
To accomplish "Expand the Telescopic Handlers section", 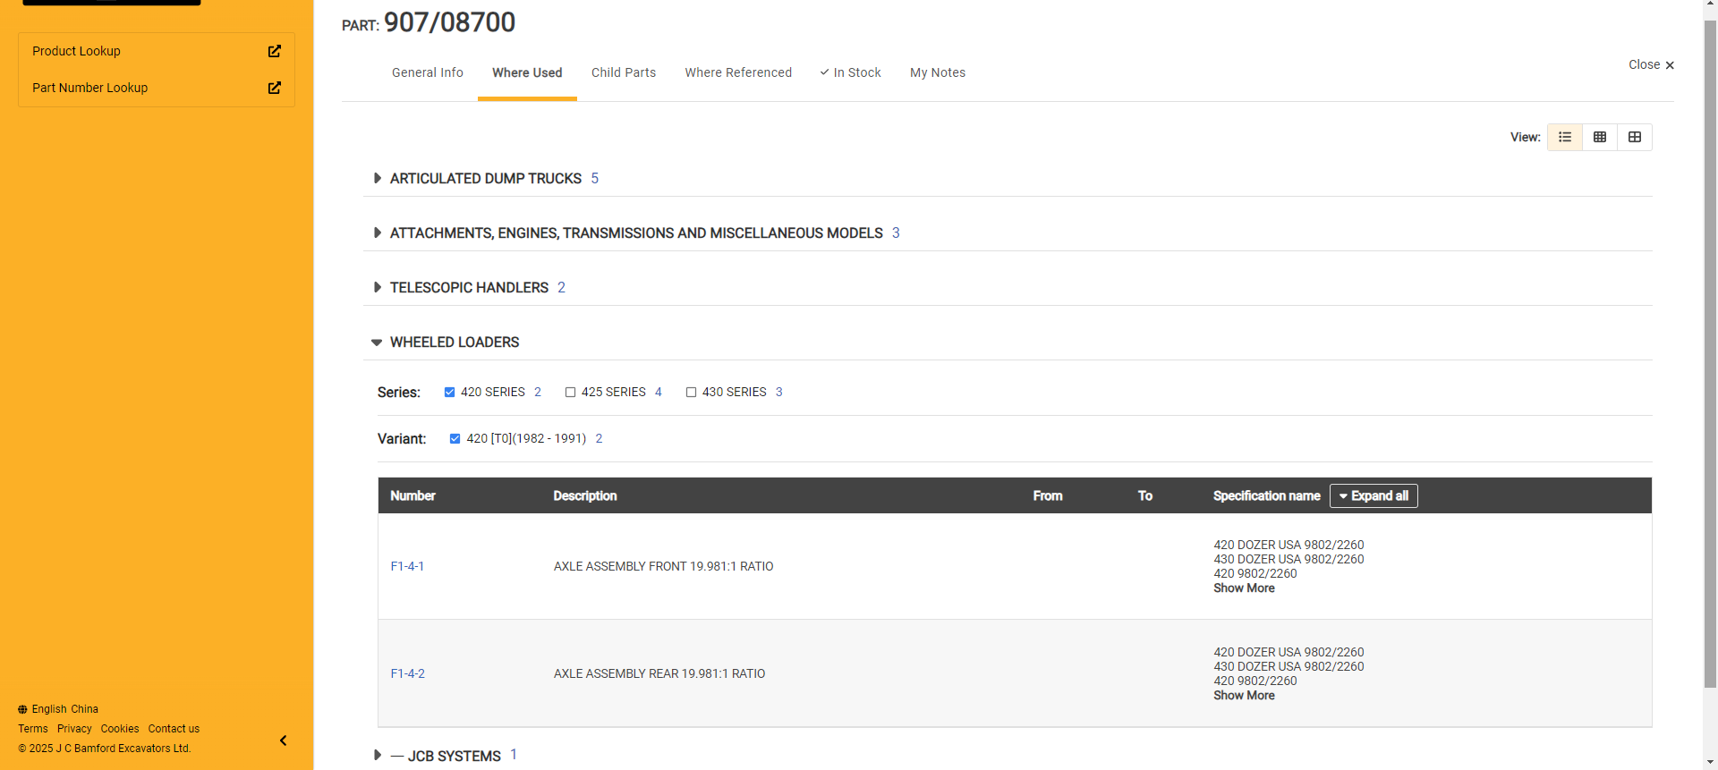I will click(378, 287).
